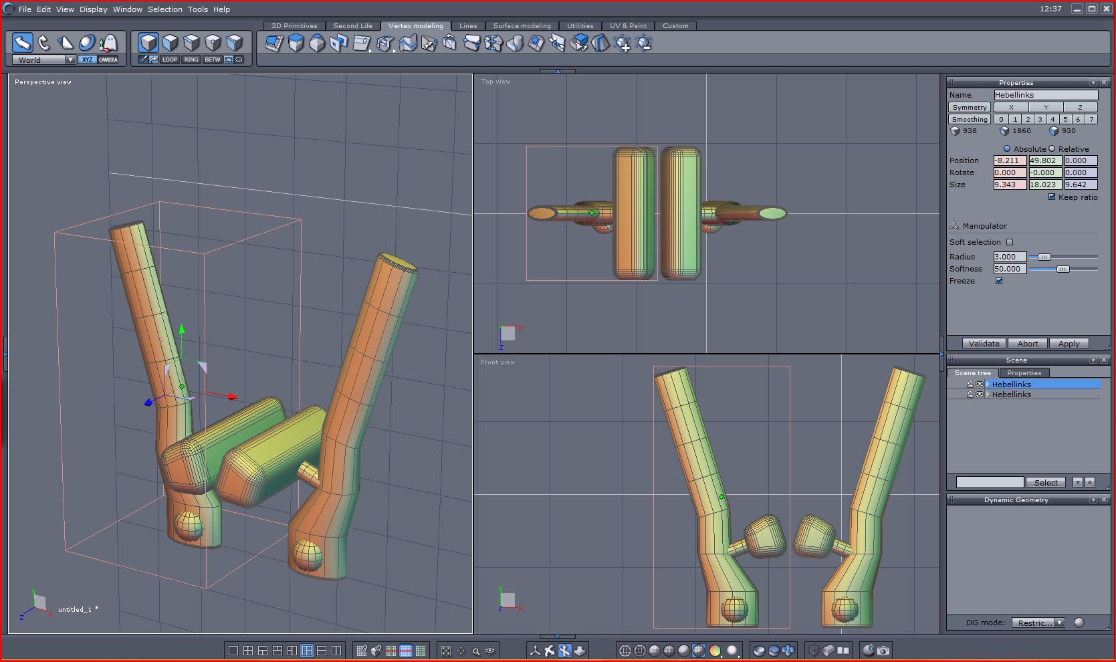Switch to single viewport layout
1116x662 pixels.
pyautogui.click(x=233, y=650)
